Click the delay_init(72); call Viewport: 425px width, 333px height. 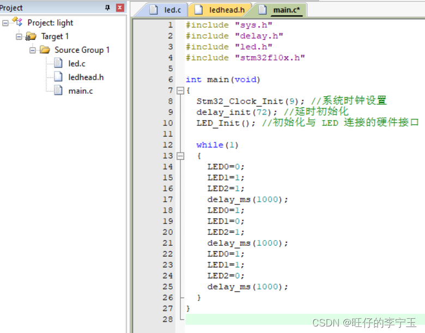237,112
